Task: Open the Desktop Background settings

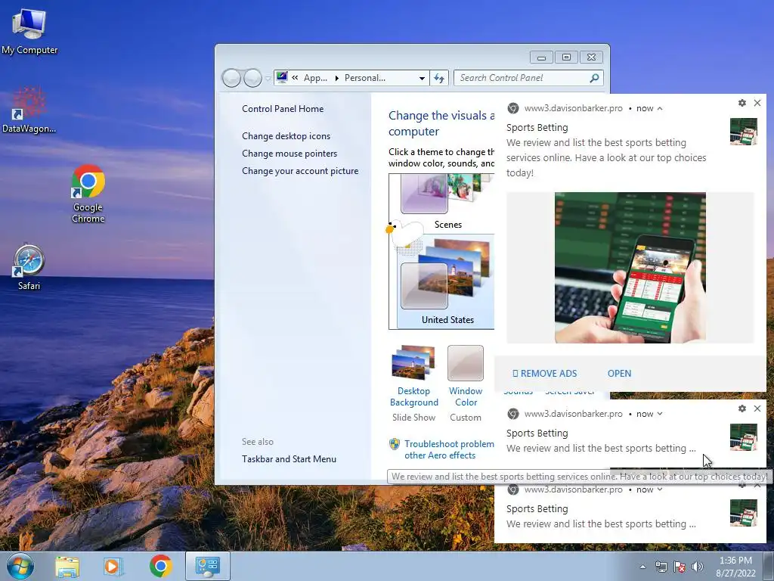Action: point(413,377)
